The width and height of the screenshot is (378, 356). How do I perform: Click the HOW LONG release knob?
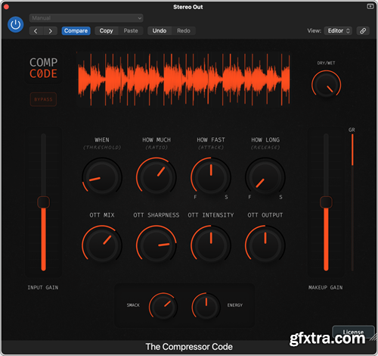pyautogui.click(x=265, y=177)
